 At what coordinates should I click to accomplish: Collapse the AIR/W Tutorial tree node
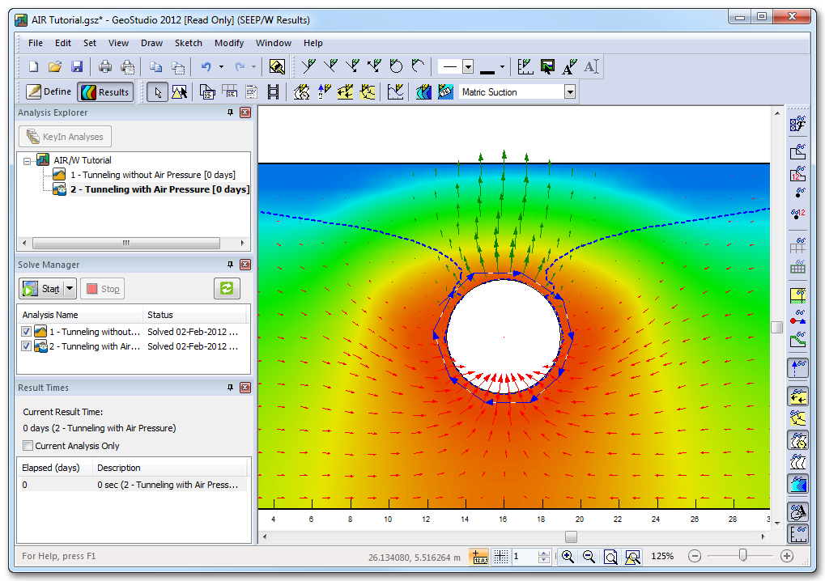pos(28,160)
